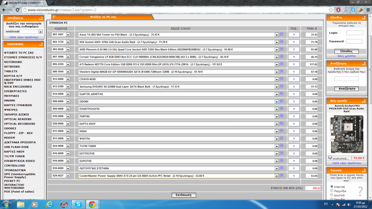The image size is (372, 209).
Task: Open media player from taskbar
Action: [35, 204]
